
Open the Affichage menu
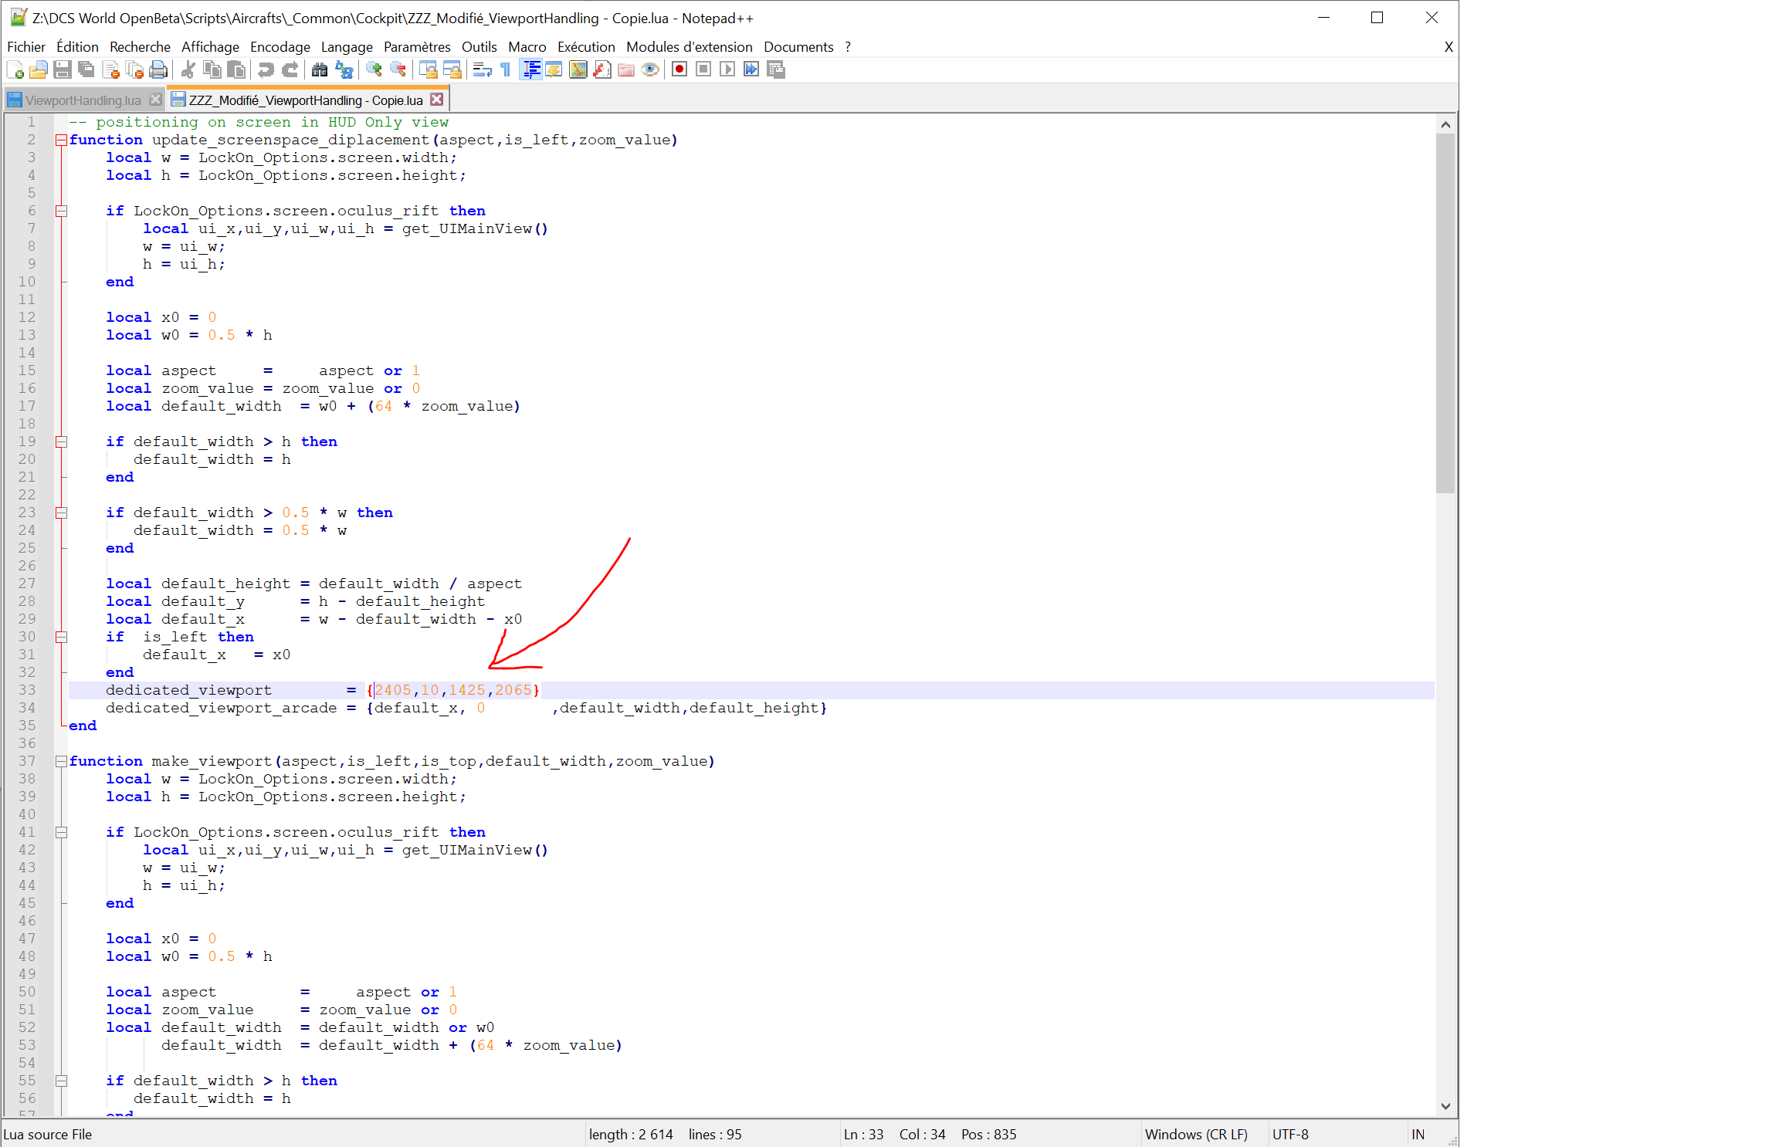click(x=210, y=47)
